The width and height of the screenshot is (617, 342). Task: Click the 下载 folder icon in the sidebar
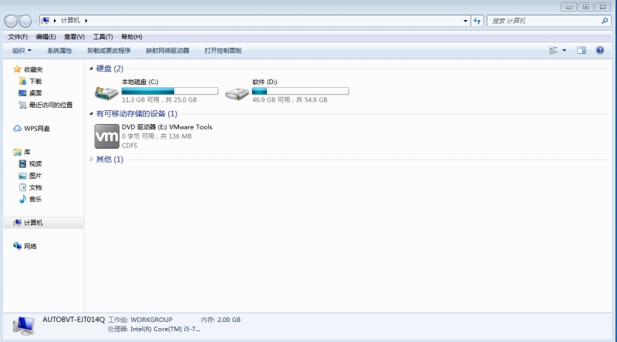23,81
